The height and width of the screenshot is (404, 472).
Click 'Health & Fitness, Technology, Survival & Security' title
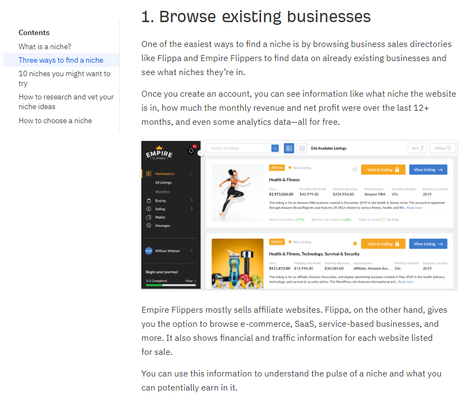click(x=314, y=254)
